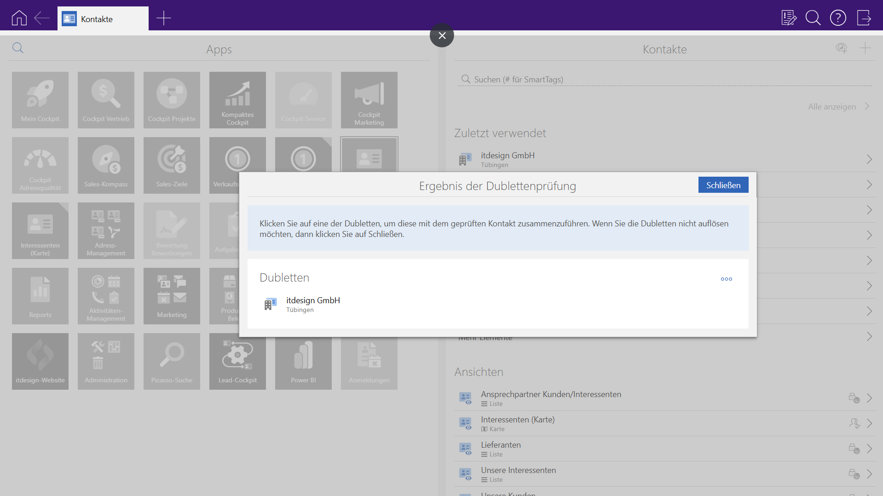Open recently used itdesign GmbH contact
Viewport: 883px width, 496px height.
[x=665, y=159]
